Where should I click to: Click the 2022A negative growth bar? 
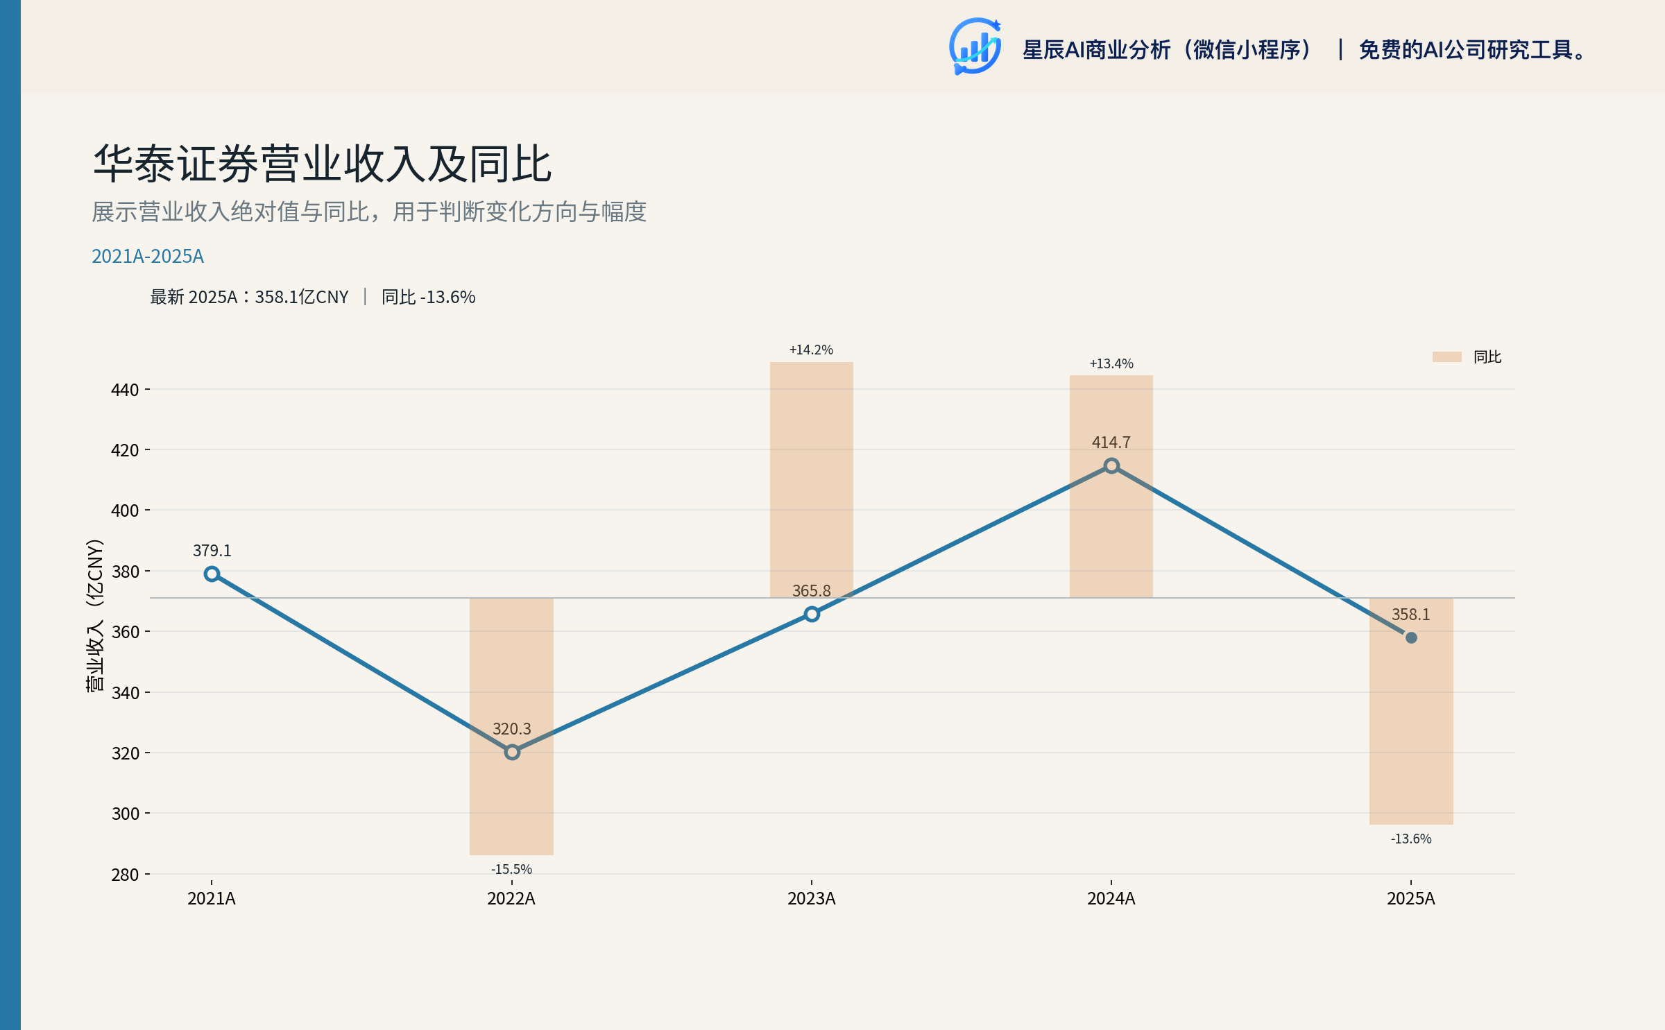point(512,726)
